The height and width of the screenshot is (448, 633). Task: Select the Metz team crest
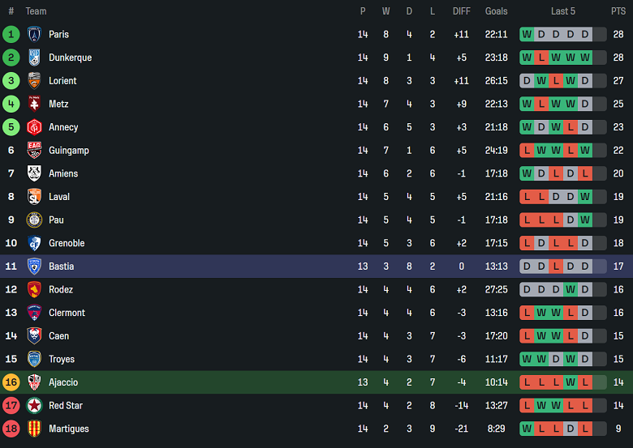click(x=34, y=104)
